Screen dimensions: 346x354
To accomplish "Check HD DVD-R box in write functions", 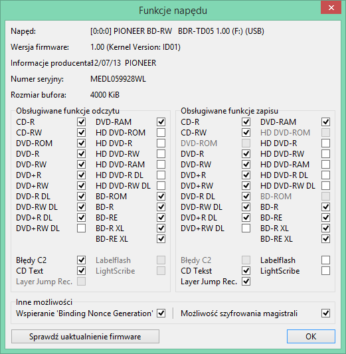I will pyautogui.click(x=325, y=143).
